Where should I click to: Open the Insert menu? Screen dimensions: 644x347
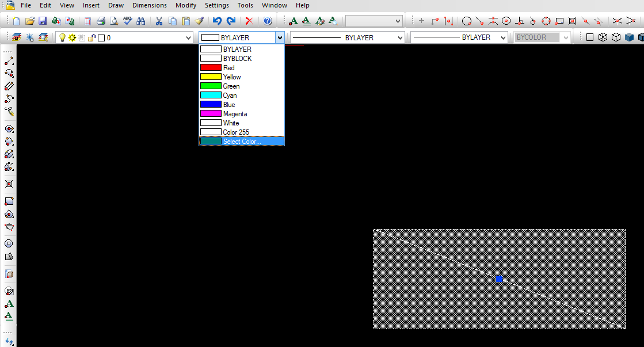pyautogui.click(x=91, y=5)
